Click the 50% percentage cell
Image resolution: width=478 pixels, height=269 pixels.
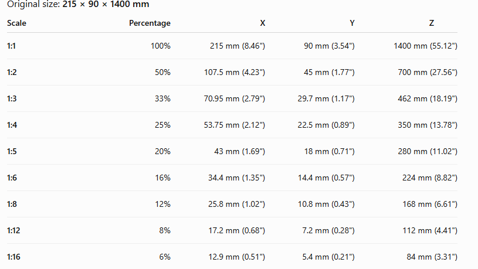point(162,72)
